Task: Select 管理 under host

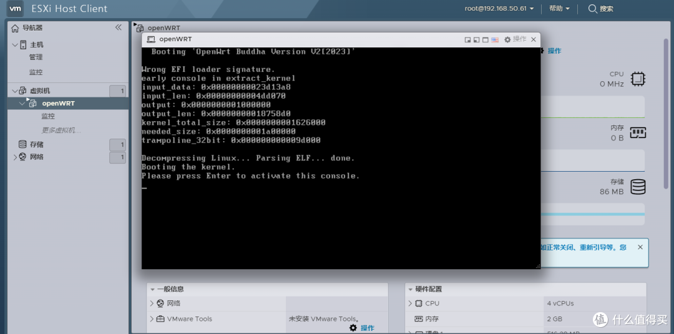Action: [36, 57]
